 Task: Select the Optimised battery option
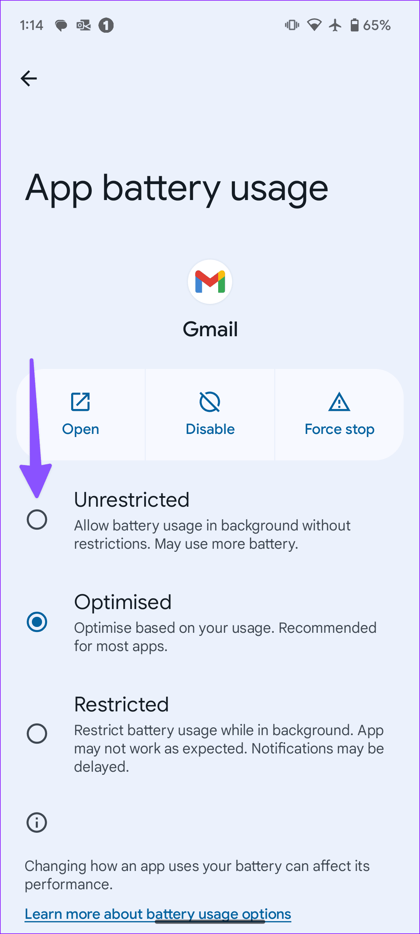click(x=37, y=621)
